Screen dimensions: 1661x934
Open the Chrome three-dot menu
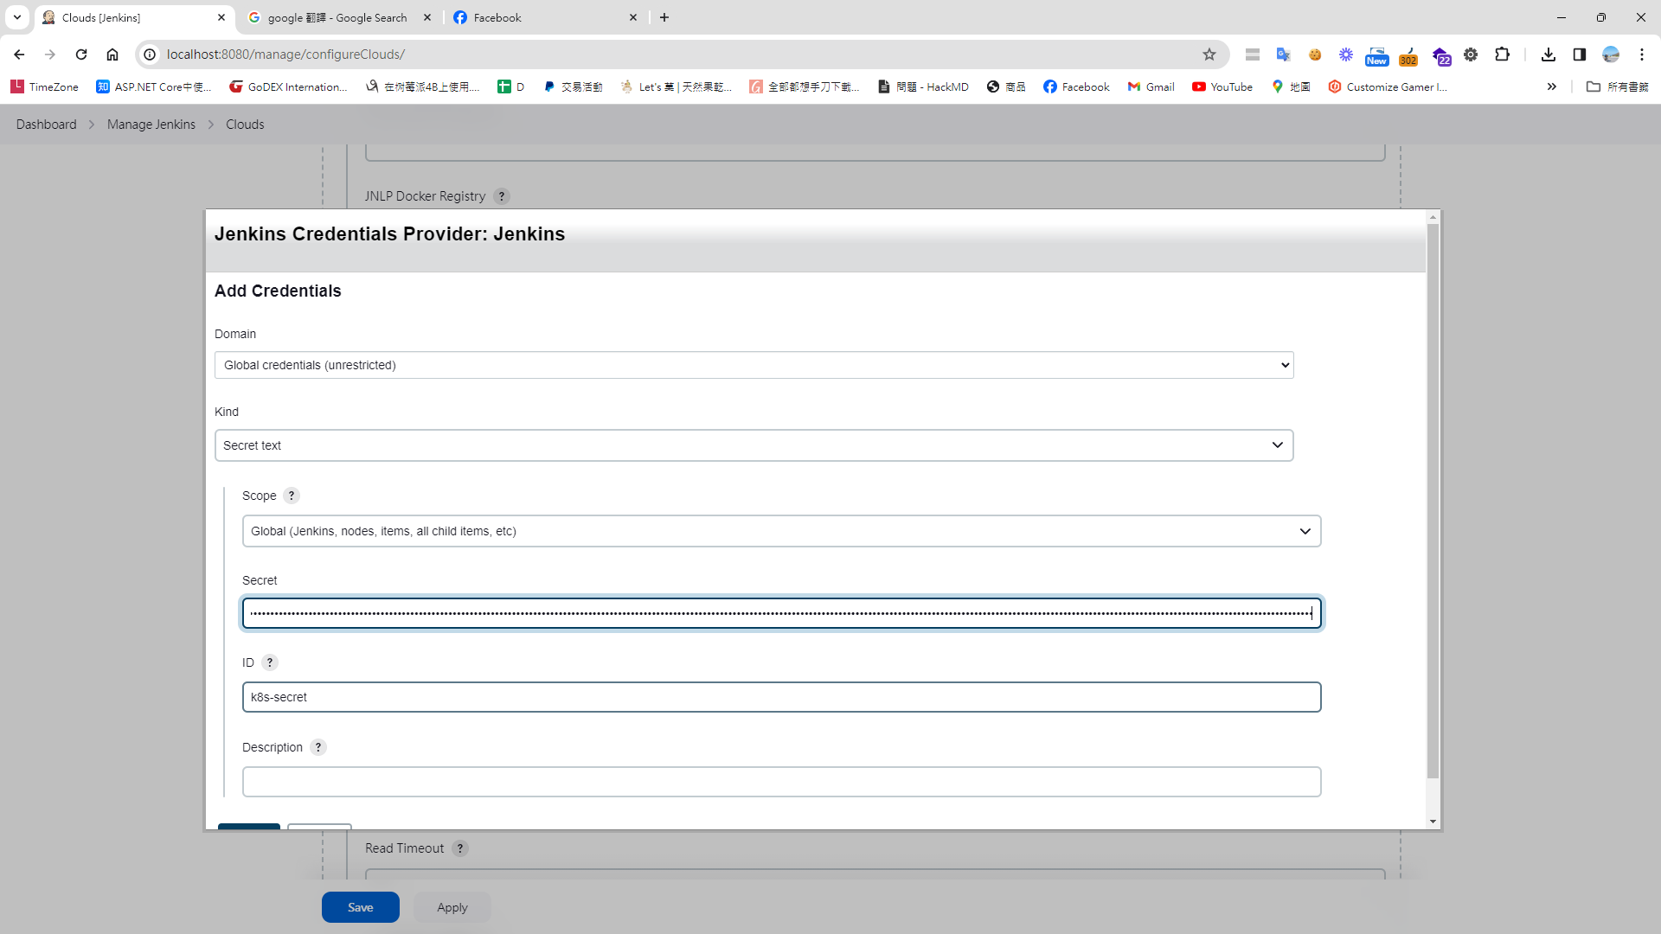click(1643, 54)
